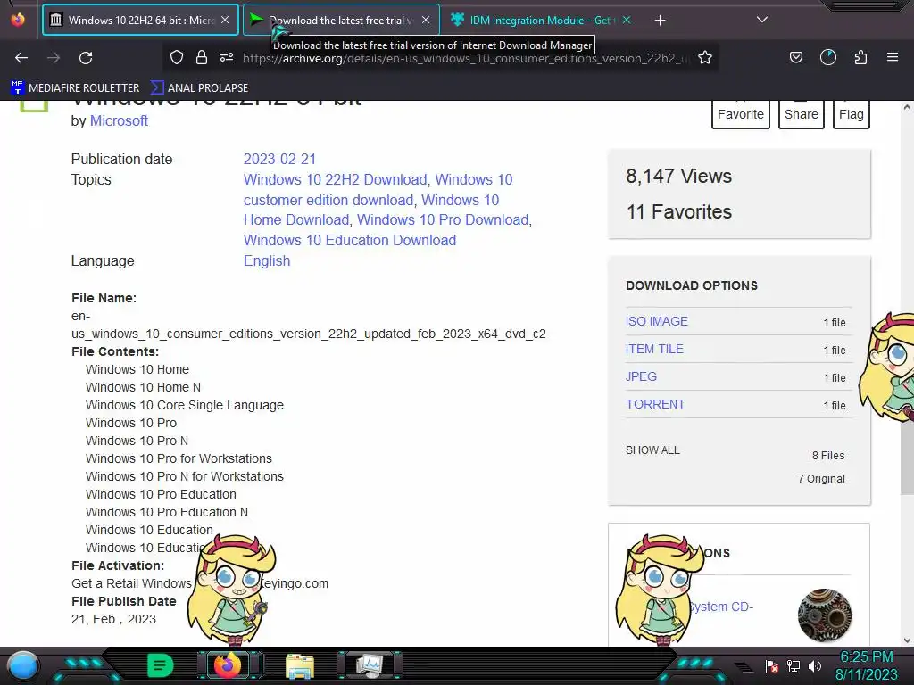The height and width of the screenshot is (685, 914).
Task: Open system monitor taskbar icon
Action: (x=370, y=665)
